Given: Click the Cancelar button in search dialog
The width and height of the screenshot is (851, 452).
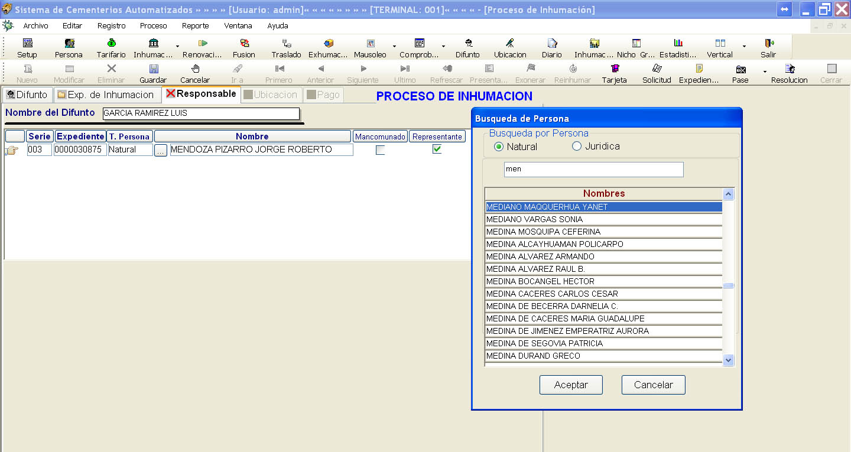Looking at the screenshot, I should coord(653,385).
